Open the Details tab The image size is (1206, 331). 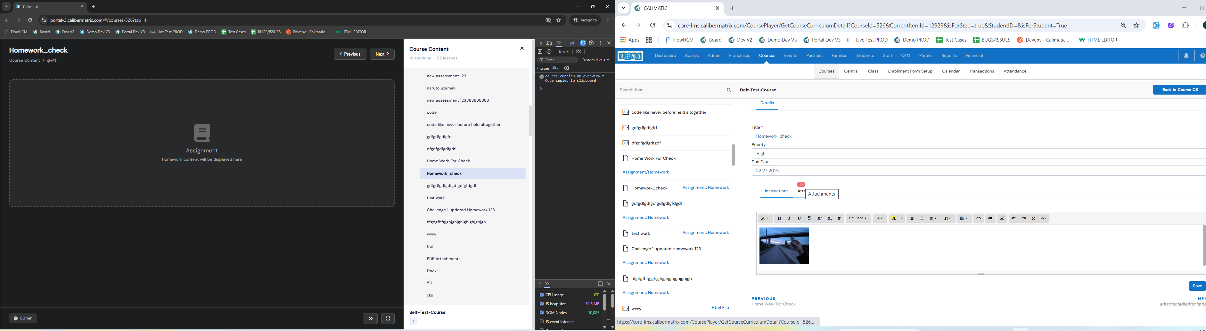click(767, 103)
